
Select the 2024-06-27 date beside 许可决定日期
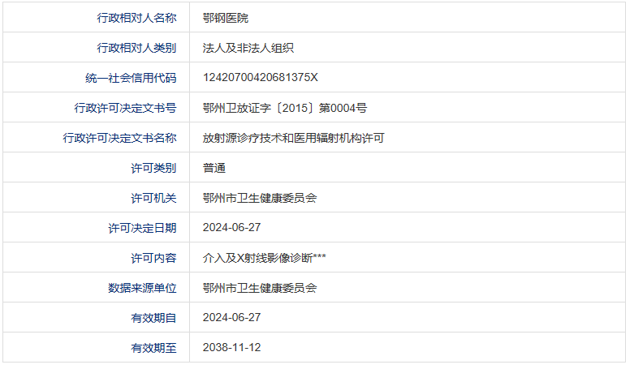click(x=231, y=228)
